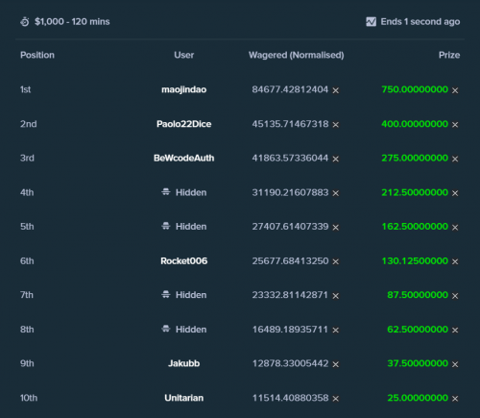480x418 pixels.
Task: Click currency icon next to wagered 31190.21607883
Action: coord(335,193)
